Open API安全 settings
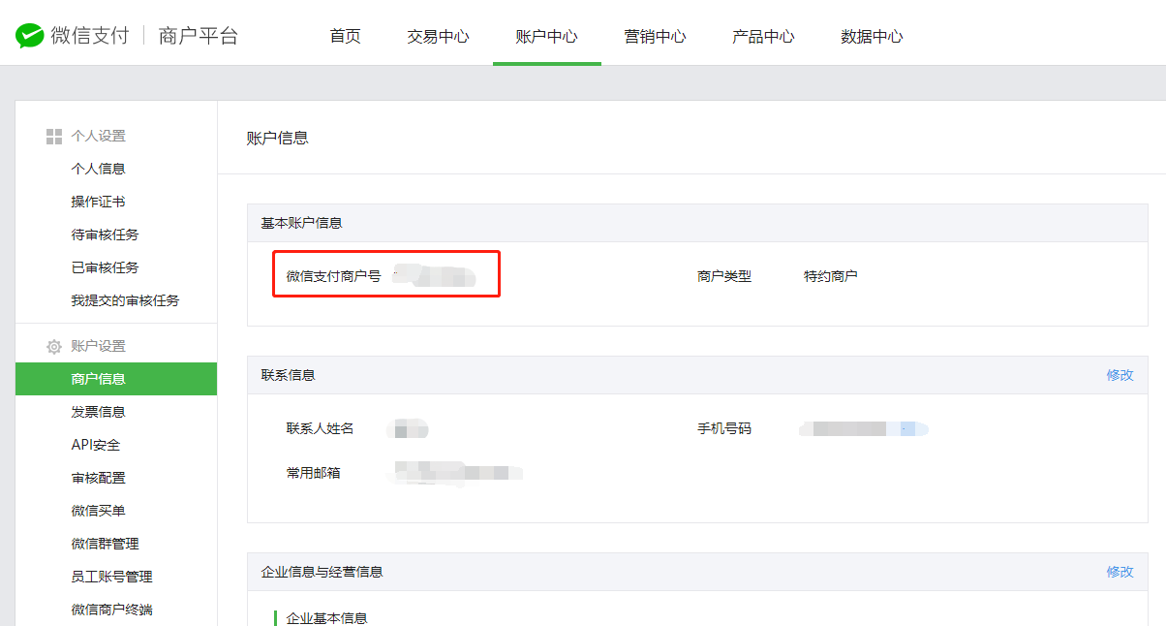This screenshot has width=1166, height=626. [x=96, y=445]
